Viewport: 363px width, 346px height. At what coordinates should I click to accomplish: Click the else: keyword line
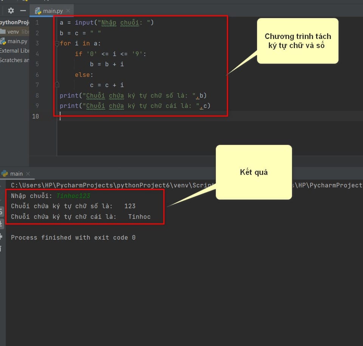(84, 75)
